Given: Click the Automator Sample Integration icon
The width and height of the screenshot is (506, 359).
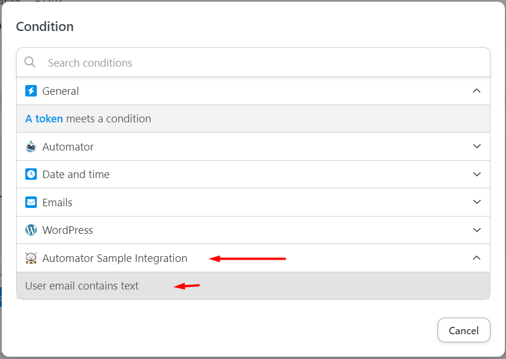Looking at the screenshot, I should point(31,258).
